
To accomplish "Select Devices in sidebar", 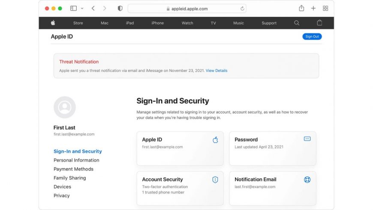I will coord(62,187).
